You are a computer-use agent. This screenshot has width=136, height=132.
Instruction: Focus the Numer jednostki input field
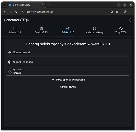pyautogui.click(x=68, y=62)
